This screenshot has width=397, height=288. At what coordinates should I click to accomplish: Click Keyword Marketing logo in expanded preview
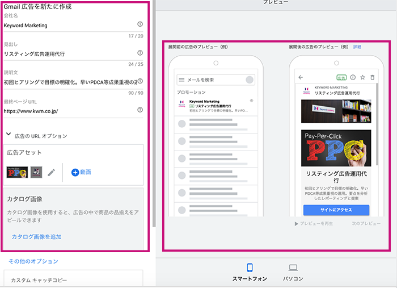[307, 90]
